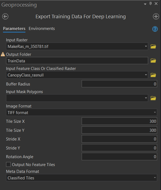Viewport: 161px width, 190px height.
Task: Expand the Input Raster dropdown arrow
Action: 146,46
